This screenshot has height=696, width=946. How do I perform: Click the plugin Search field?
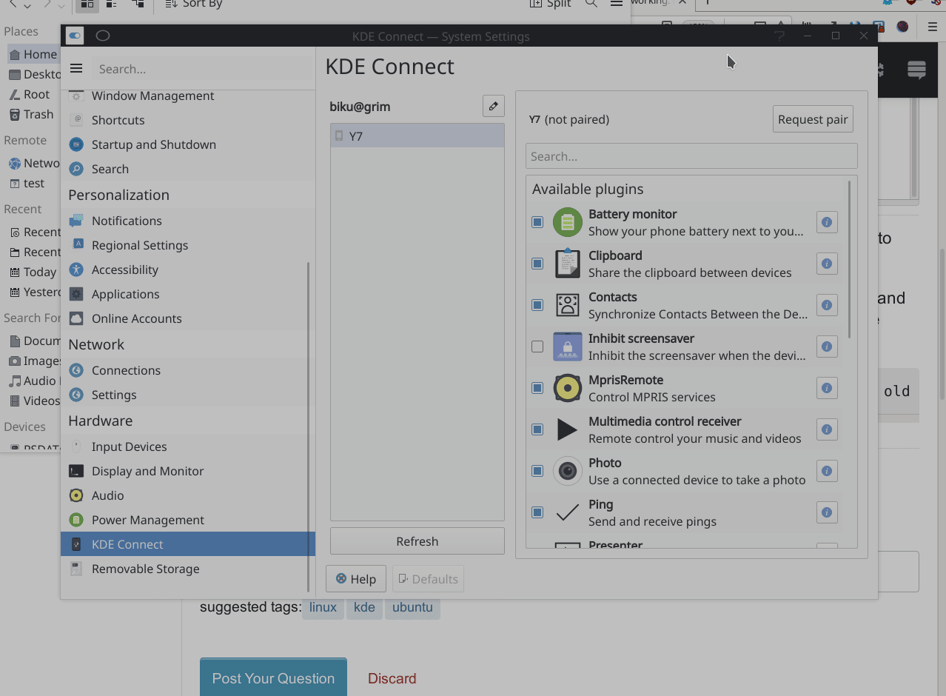pos(691,155)
